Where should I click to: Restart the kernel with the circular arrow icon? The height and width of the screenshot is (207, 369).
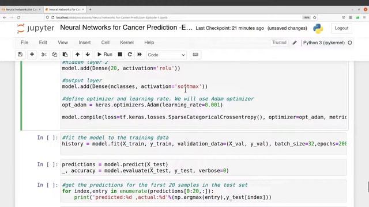pyautogui.click(x=130, y=55)
